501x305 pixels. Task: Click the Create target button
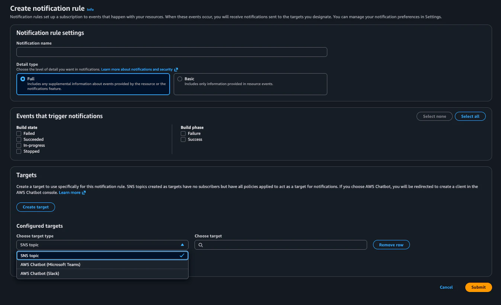(x=36, y=207)
